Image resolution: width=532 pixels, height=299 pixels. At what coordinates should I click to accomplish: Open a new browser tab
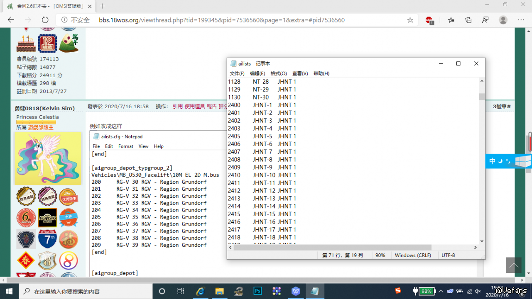(102, 6)
